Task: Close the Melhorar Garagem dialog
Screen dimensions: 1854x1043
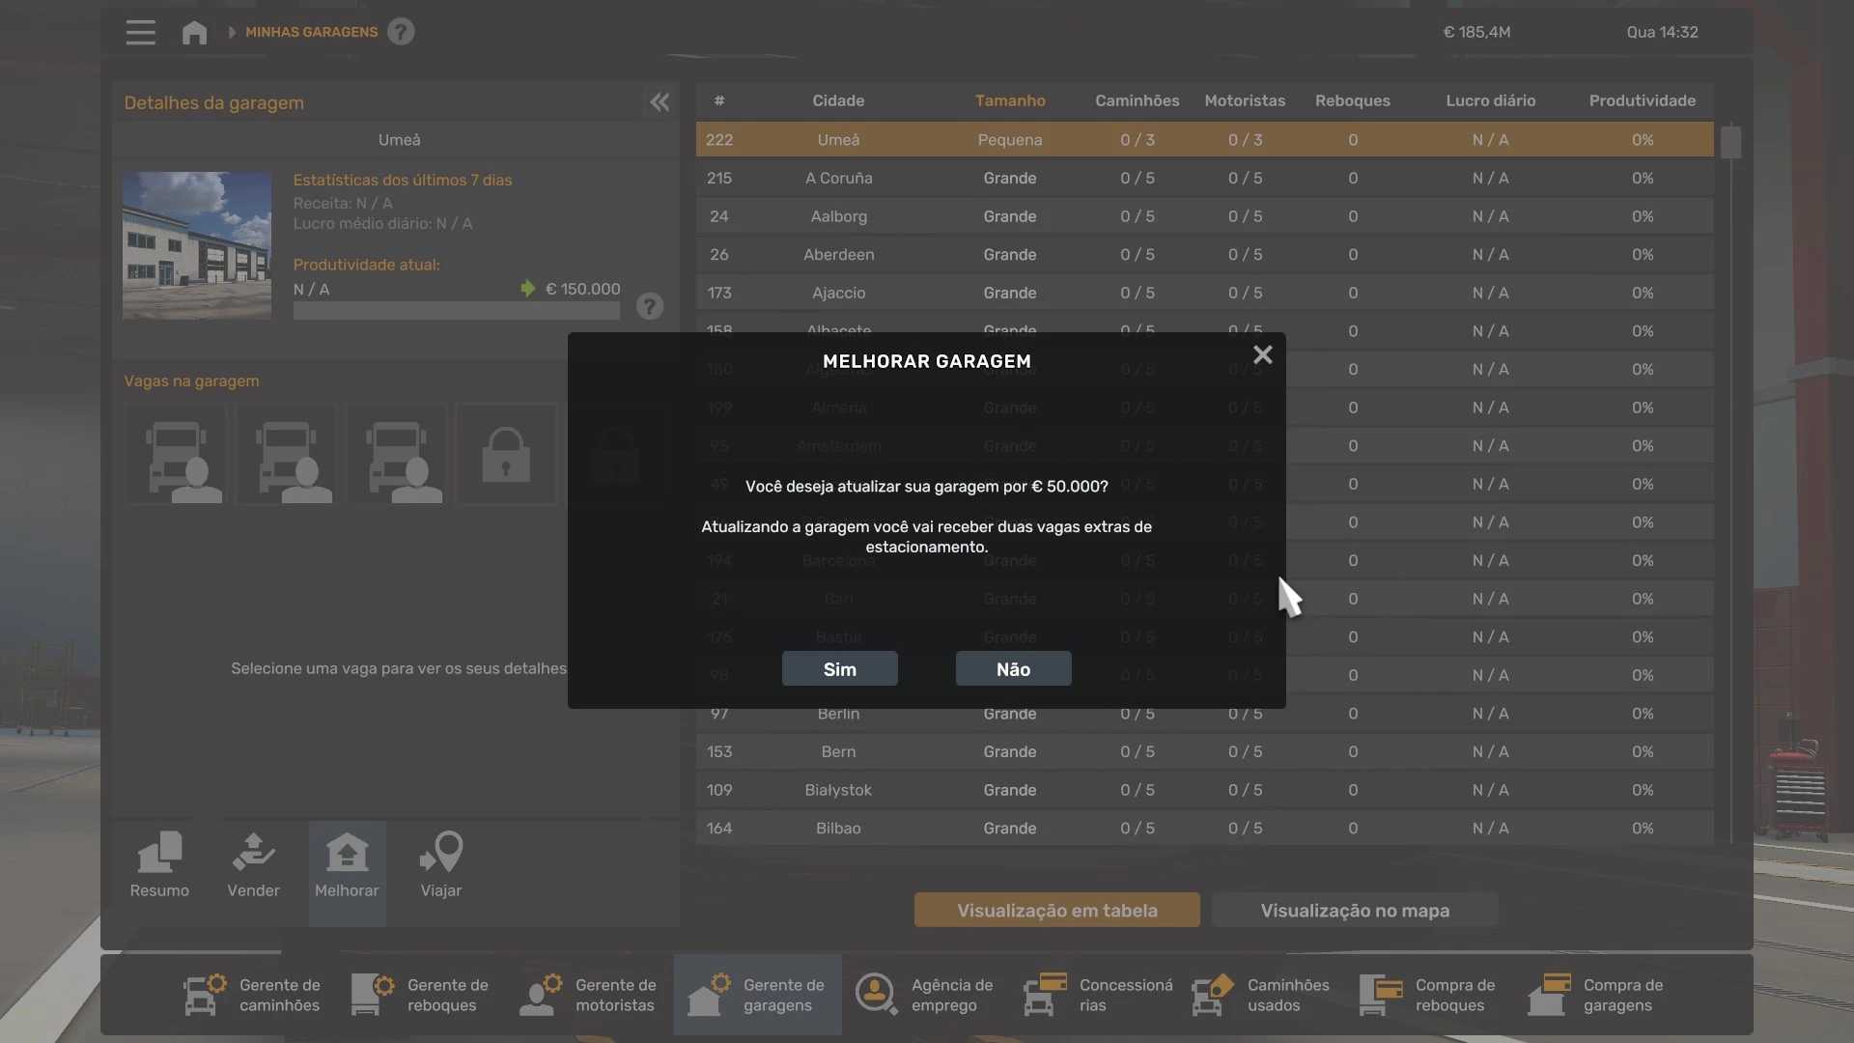Action: coord(1262,355)
